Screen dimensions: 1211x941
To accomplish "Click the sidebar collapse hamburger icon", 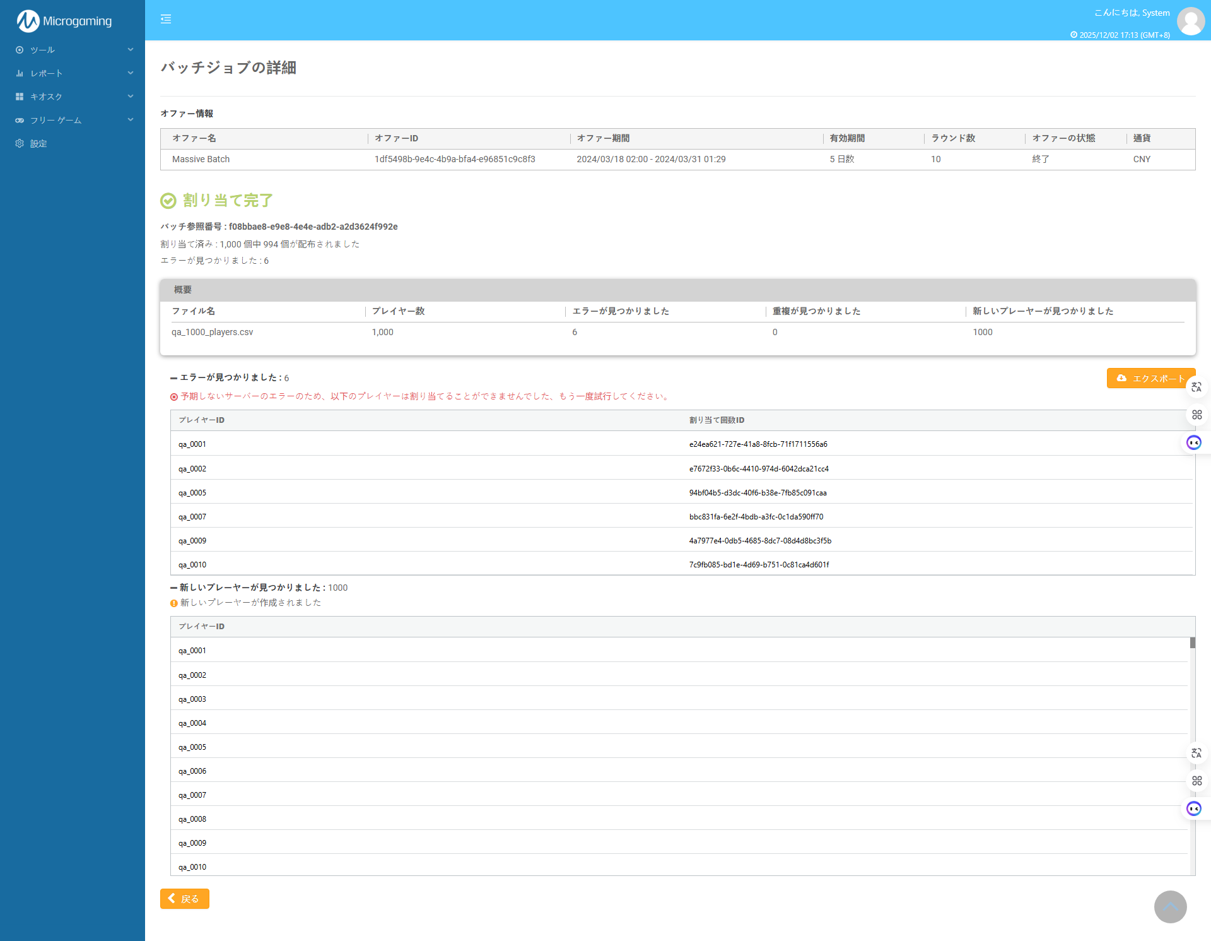I will point(166,20).
